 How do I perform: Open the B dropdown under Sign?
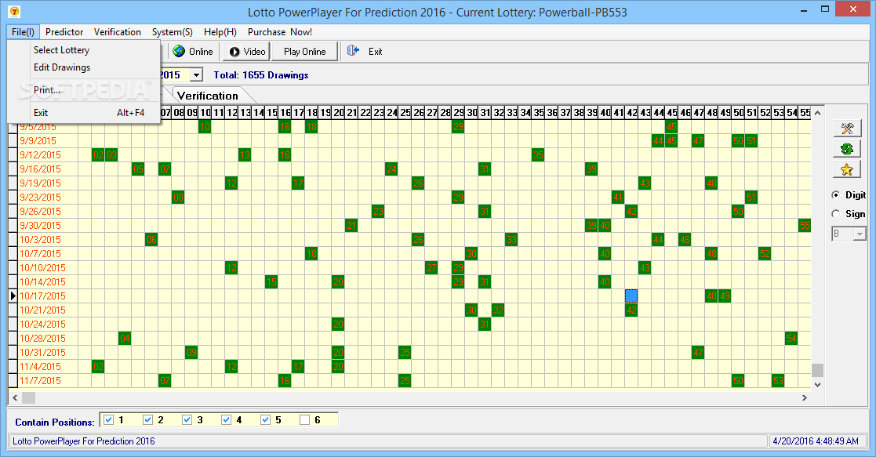click(x=860, y=234)
